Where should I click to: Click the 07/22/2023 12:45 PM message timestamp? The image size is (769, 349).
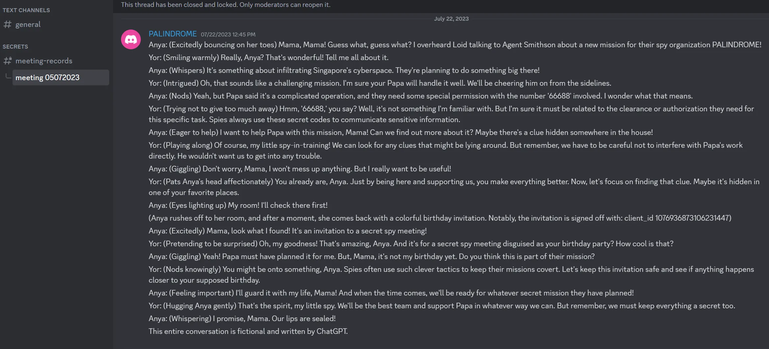228,34
